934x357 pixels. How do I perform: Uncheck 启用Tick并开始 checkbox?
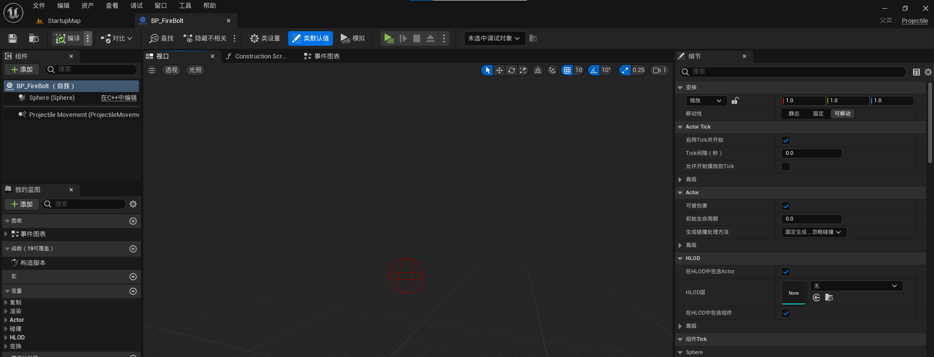(786, 140)
